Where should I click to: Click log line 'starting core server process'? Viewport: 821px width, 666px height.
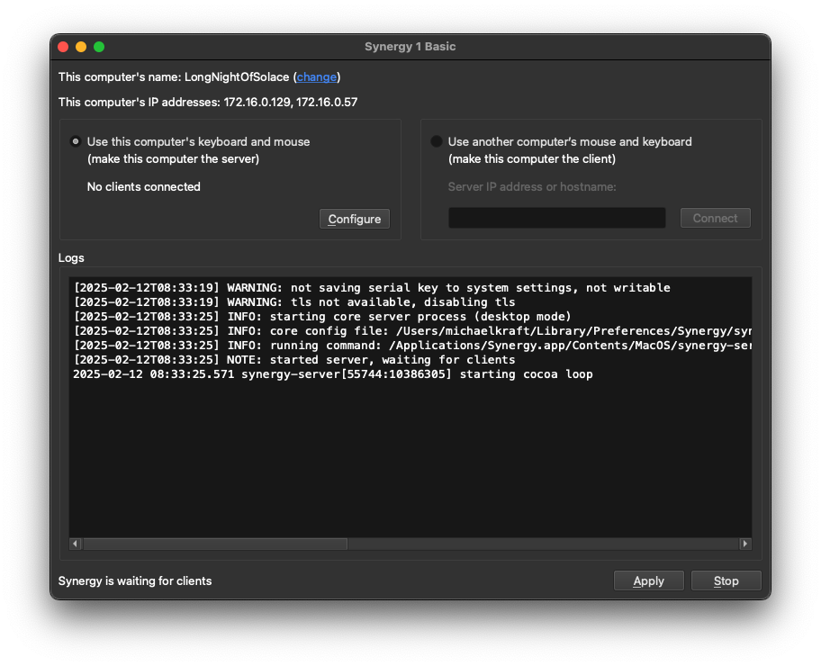tap(322, 316)
